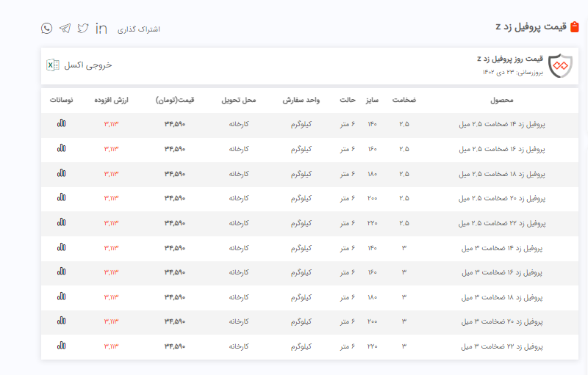Share page via Twitter icon

tap(83, 28)
